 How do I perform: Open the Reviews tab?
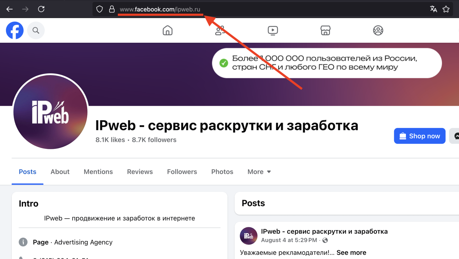[140, 172]
